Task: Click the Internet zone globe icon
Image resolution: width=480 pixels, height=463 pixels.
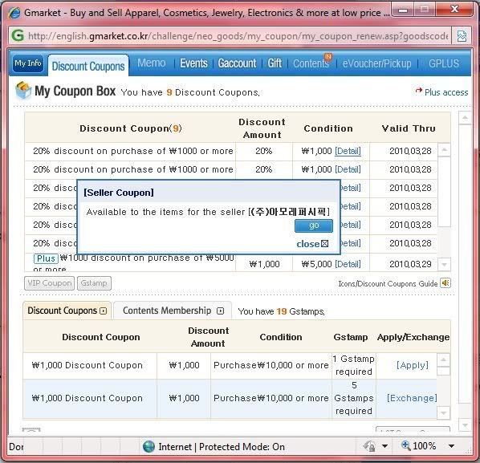Action: pyautogui.click(x=148, y=446)
